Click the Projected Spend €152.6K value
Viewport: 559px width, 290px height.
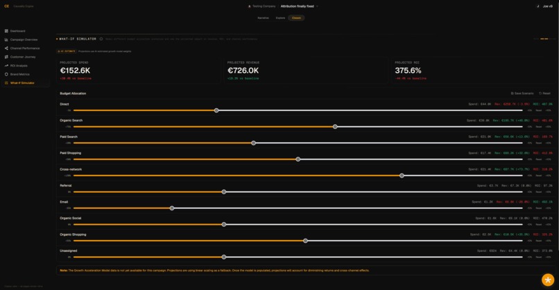point(75,71)
